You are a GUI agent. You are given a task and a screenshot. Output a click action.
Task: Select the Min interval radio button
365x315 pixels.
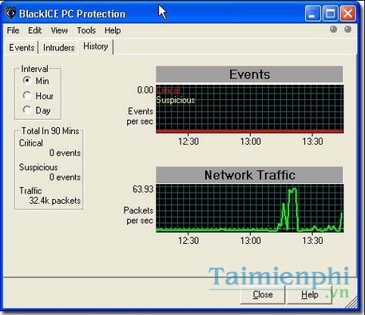[x=27, y=80]
